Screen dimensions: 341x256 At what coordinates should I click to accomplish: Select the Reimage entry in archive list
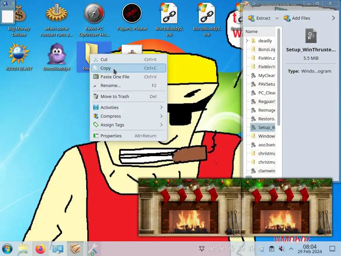263,110
